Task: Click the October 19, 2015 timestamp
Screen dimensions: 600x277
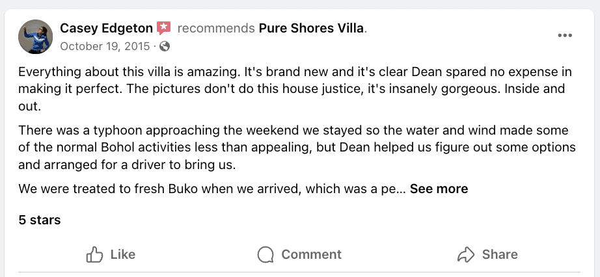Action: 105,46
